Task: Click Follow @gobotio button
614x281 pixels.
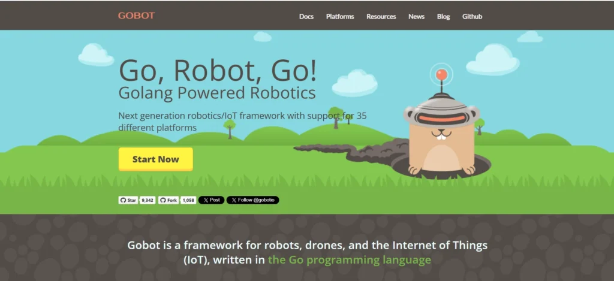Action: pos(252,200)
